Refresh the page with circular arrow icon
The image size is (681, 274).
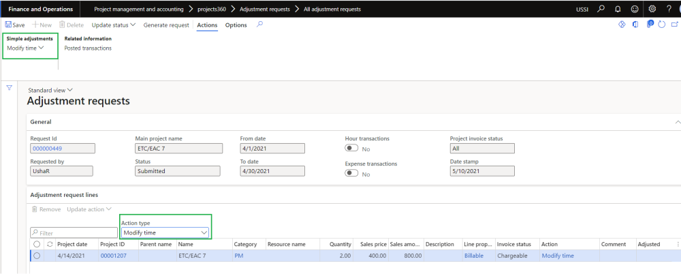pyautogui.click(x=662, y=25)
